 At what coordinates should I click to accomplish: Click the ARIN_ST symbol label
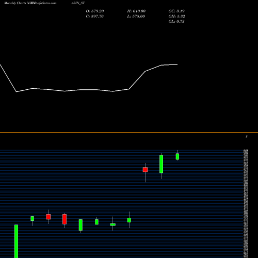(78, 3)
